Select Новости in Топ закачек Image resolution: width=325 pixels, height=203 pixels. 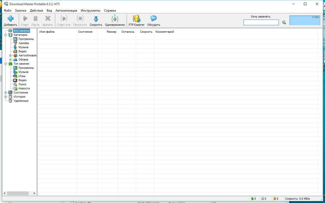click(24, 88)
